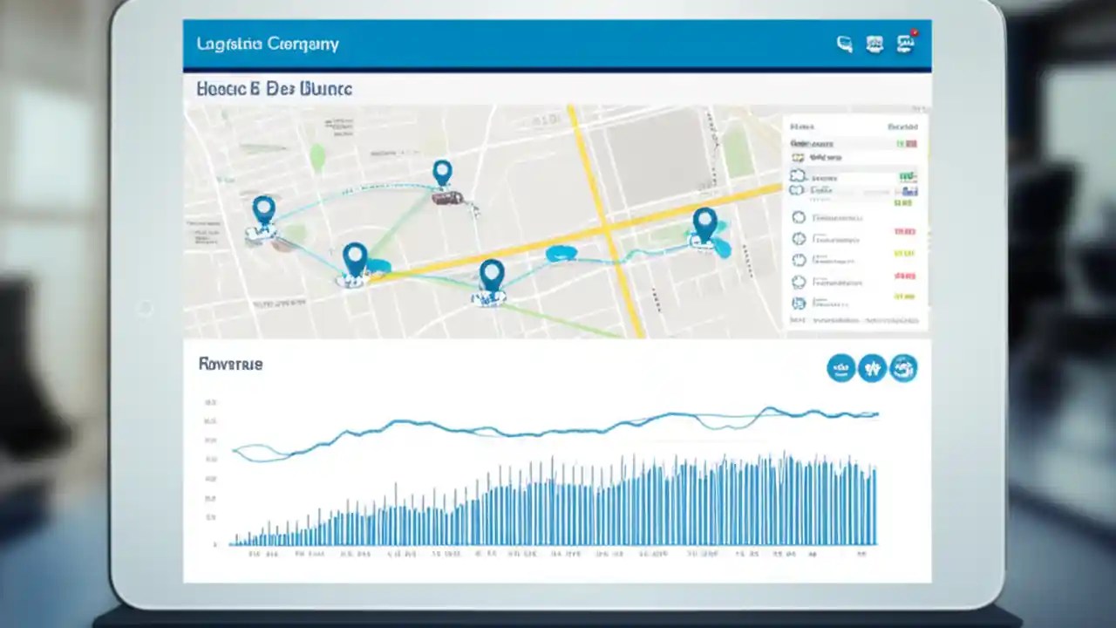This screenshot has width=1116, height=628.
Task: Select the truck icon on the map route
Action: pos(446,199)
